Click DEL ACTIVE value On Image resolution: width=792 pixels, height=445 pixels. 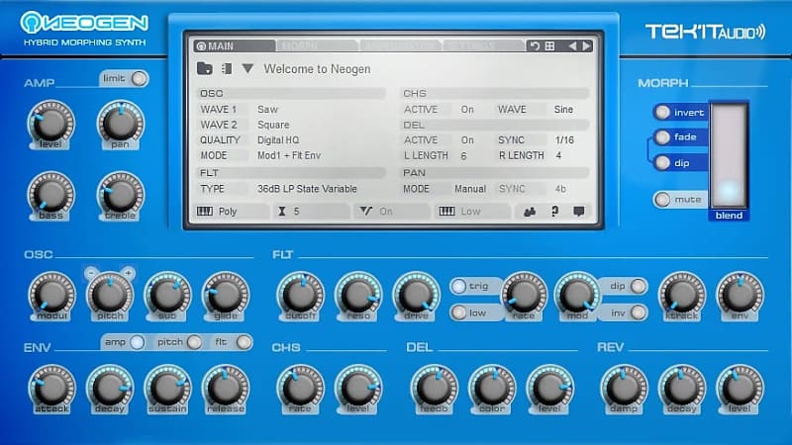(467, 139)
